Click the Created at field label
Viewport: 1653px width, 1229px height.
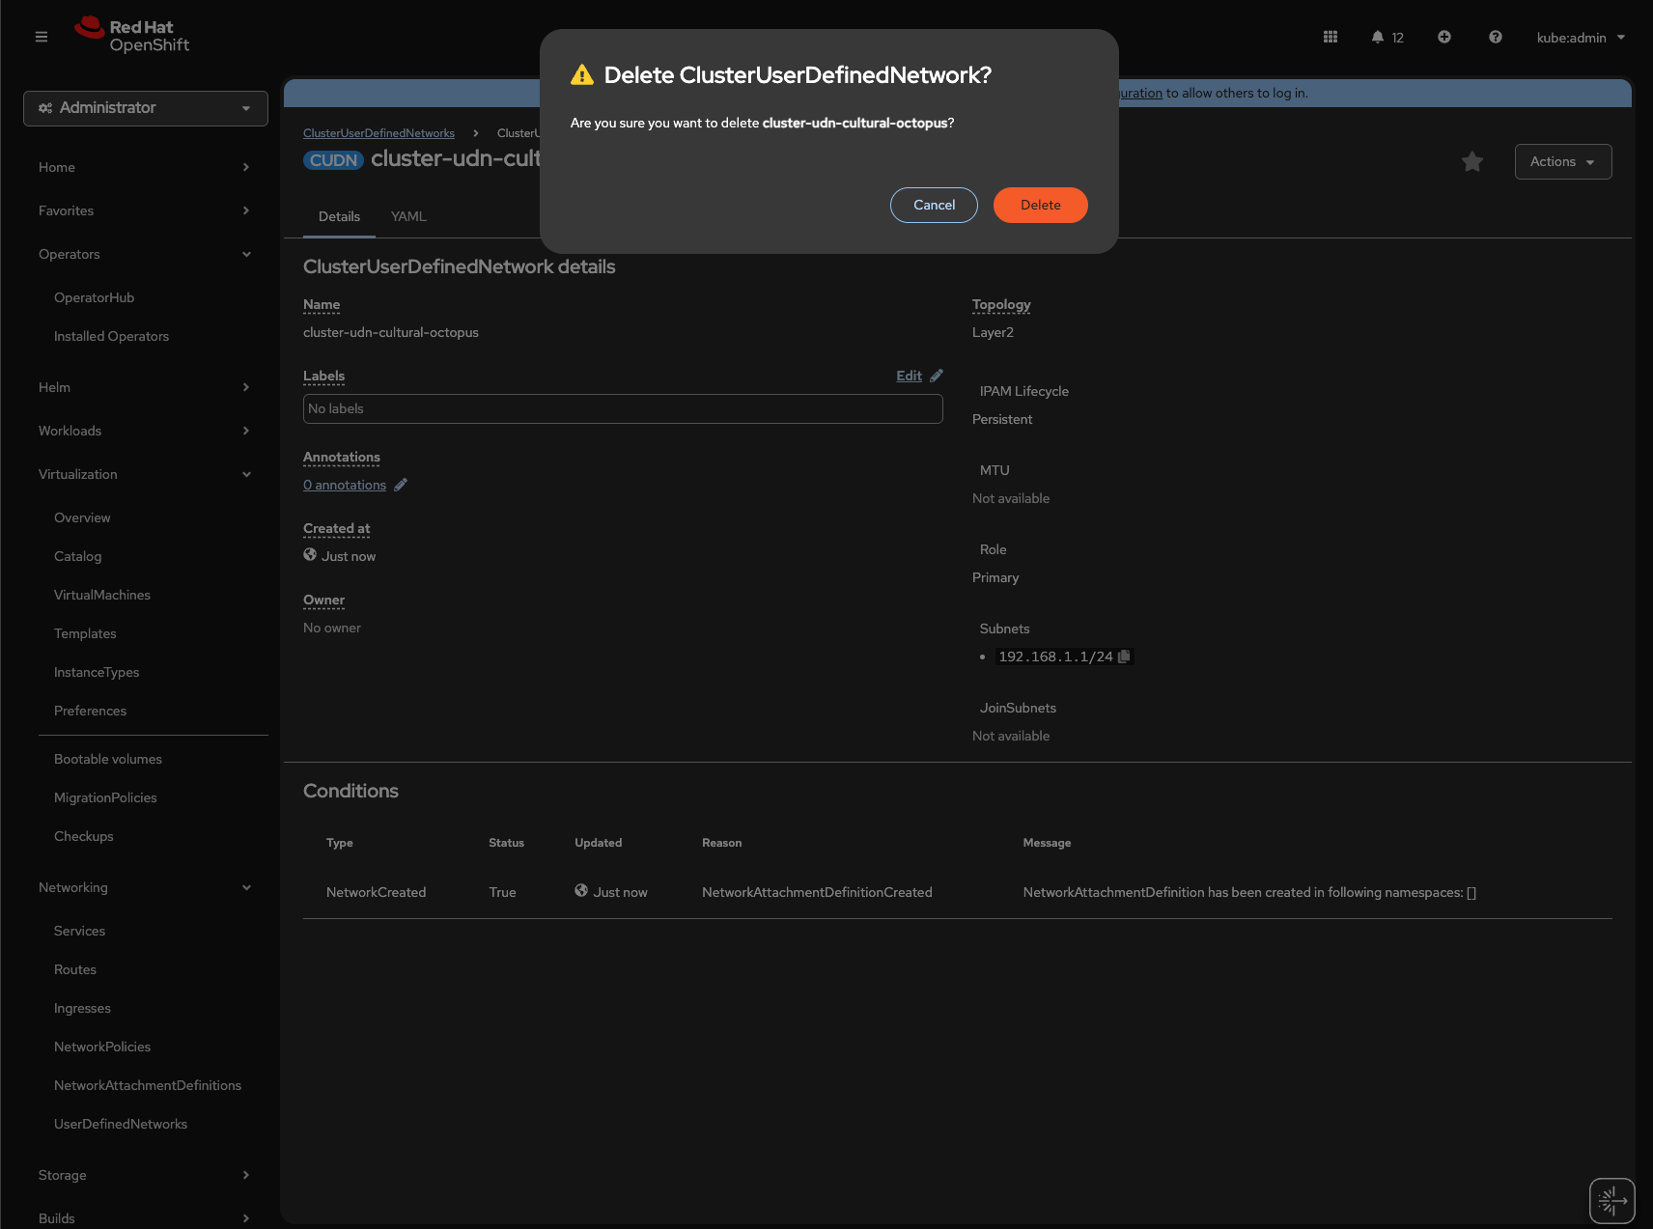336,528
